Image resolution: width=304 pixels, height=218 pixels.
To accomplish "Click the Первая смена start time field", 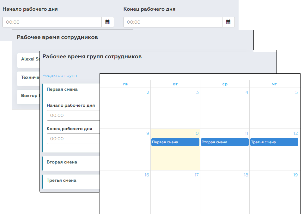I will 73,115.
